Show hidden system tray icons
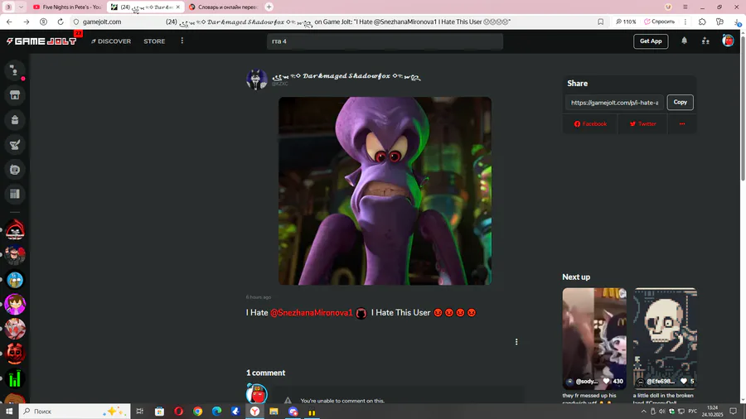The height and width of the screenshot is (419, 746). click(644, 412)
